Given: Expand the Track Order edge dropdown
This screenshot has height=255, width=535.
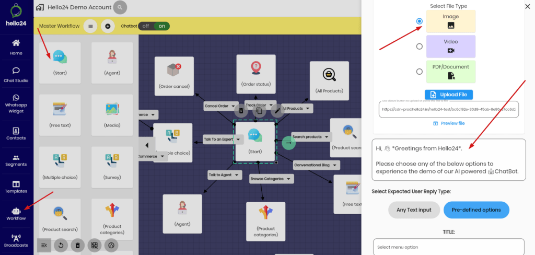Looking at the screenshot, I should 271,105.
